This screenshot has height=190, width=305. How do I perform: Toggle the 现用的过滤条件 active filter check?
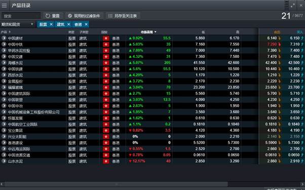70,16
